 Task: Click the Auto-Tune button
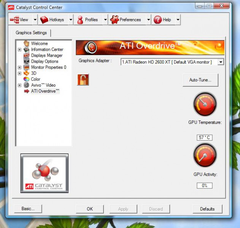tap(200, 80)
